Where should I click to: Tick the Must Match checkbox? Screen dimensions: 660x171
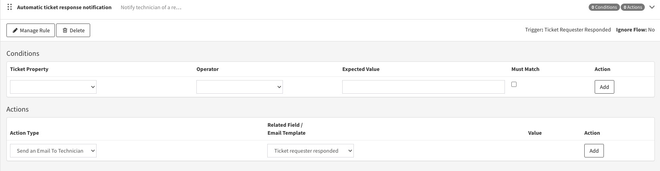coord(514,84)
